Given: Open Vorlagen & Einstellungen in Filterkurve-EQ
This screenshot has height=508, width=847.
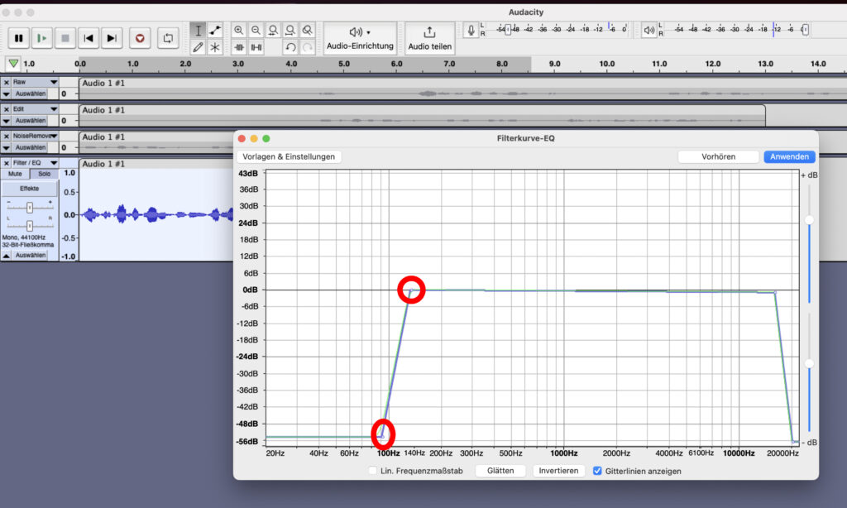Looking at the screenshot, I should [x=289, y=156].
